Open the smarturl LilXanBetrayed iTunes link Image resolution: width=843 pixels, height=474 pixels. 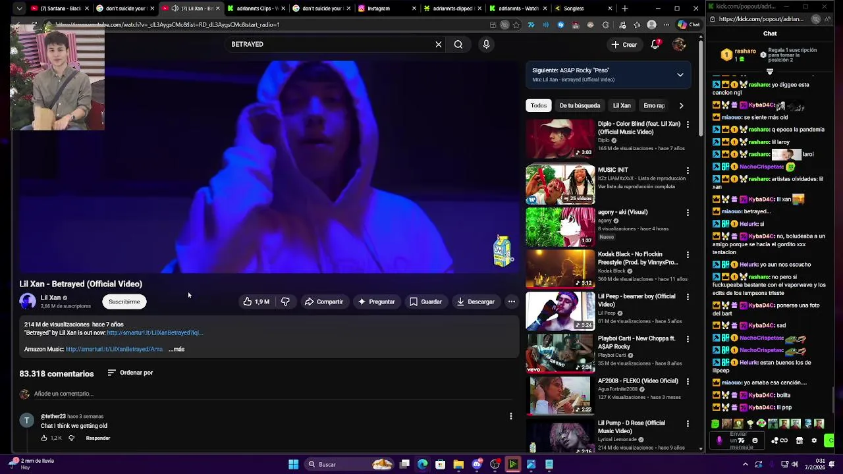pos(155,333)
